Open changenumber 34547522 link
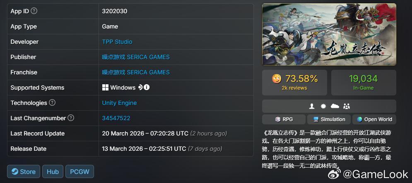This screenshot has height=183, width=412. [x=116, y=118]
